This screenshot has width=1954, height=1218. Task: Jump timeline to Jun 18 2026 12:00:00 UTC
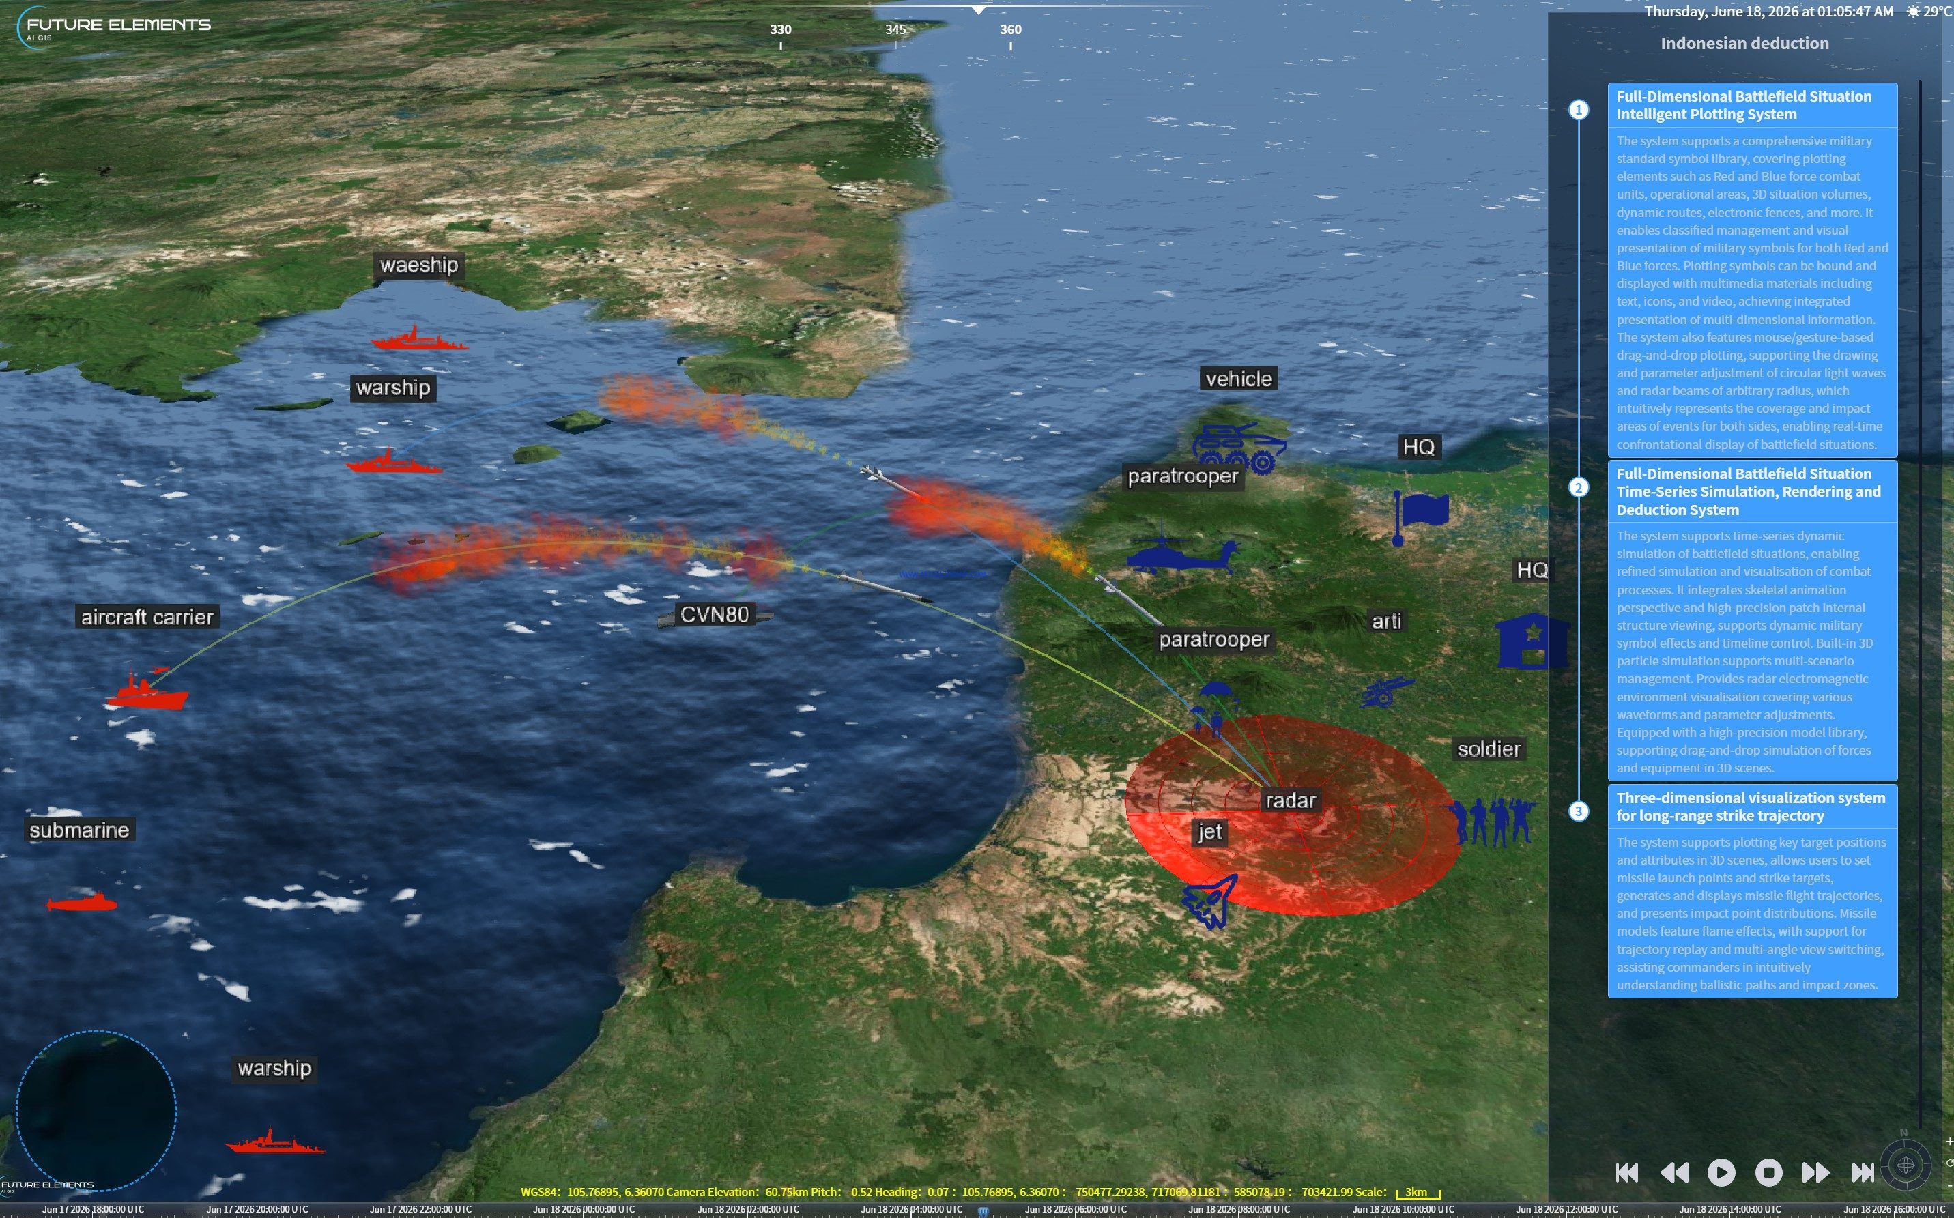click(1567, 1209)
